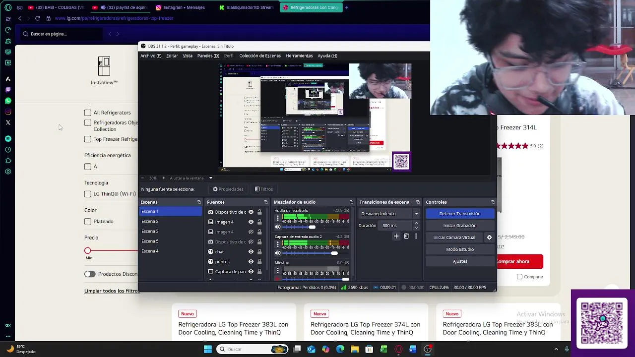
Task: Open virtual camera settings gear in OBS
Action: 489,238
